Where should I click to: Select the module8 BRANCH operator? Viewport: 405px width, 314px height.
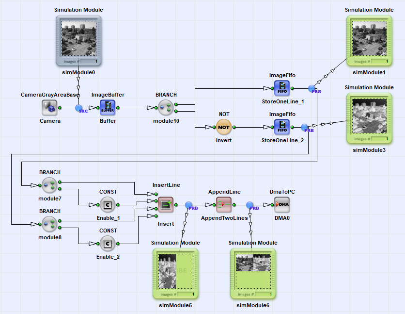49,224
